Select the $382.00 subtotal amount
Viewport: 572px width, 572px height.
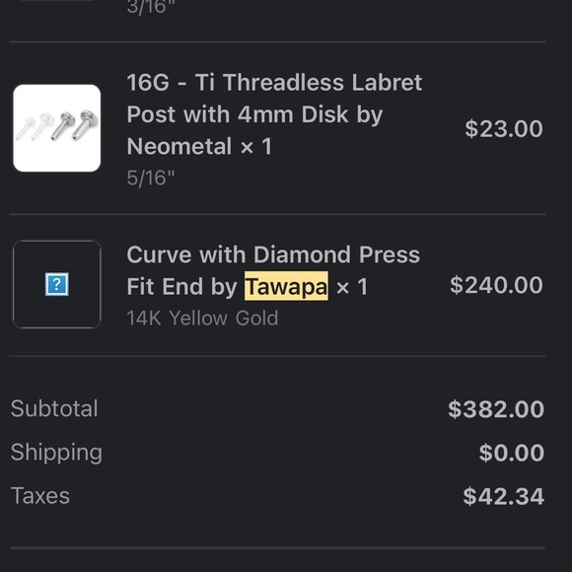click(x=496, y=409)
